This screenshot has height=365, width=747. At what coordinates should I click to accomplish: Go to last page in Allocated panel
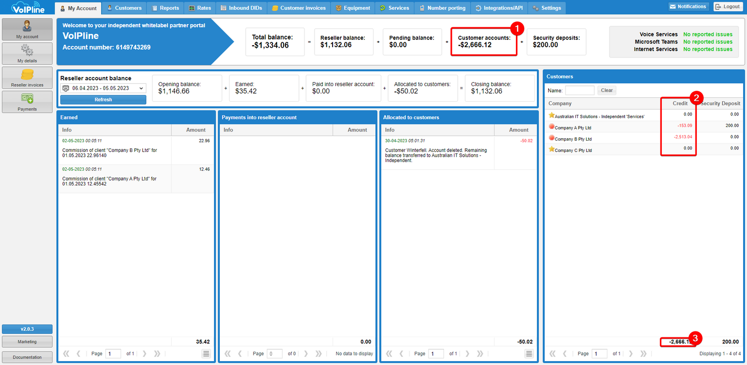click(x=480, y=354)
